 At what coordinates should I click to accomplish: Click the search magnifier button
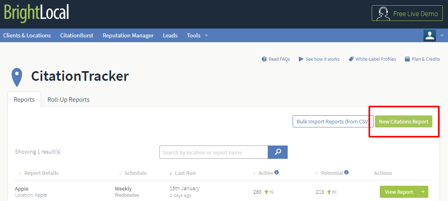click(278, 152)
